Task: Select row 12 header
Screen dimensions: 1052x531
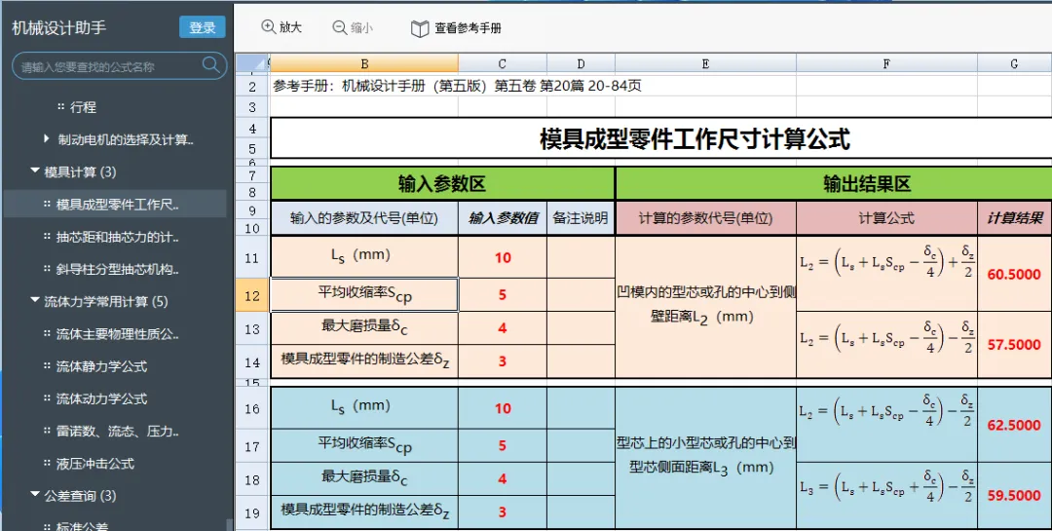Action: click(252, 295)
